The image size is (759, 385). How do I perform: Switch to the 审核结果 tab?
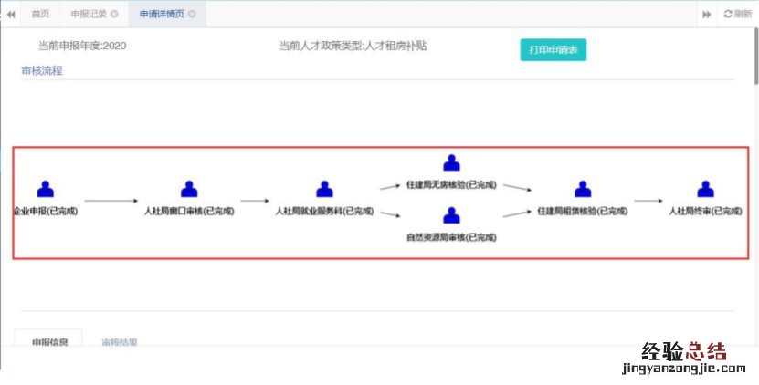coord(120,343)
